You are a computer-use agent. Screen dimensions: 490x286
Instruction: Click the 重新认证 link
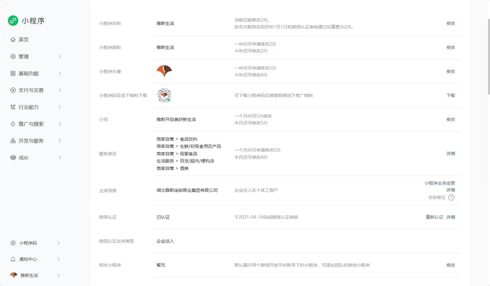click(x=435, y=217)
